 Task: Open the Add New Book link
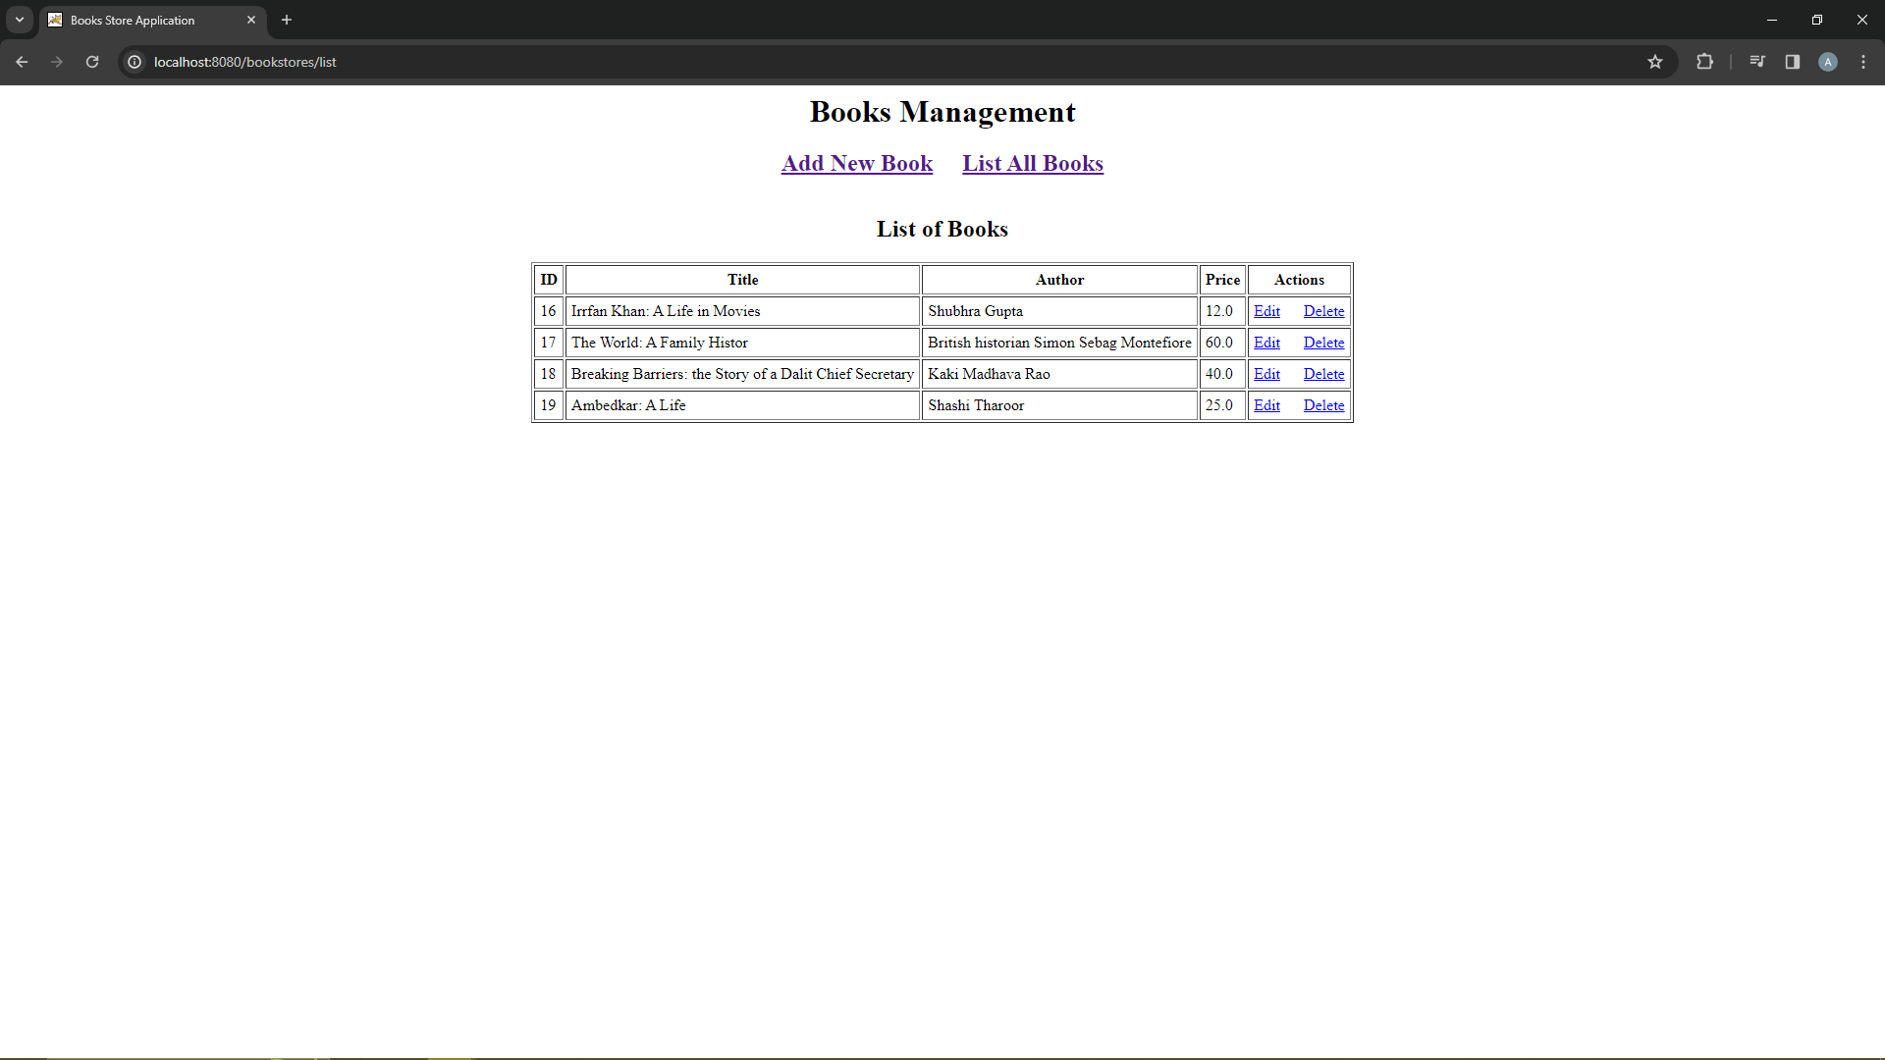coord(856,163)
